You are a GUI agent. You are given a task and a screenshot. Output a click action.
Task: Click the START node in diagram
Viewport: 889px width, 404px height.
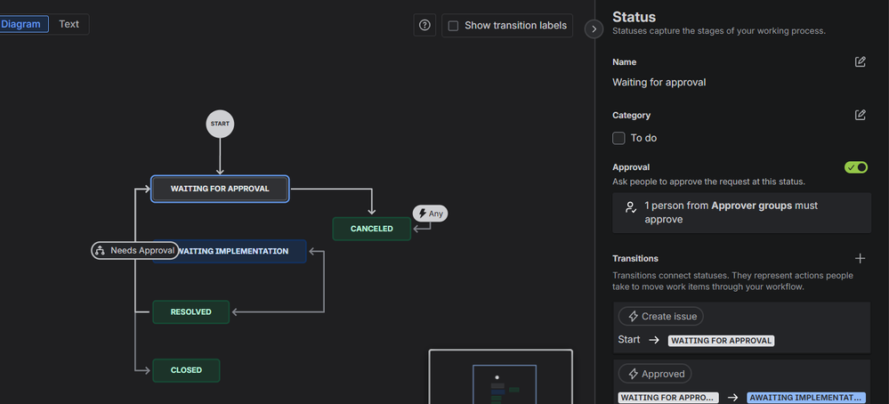(220, 124)
